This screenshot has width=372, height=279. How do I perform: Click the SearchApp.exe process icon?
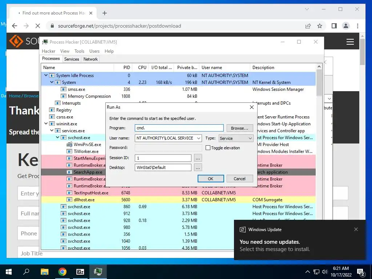[x=69, y=172]
